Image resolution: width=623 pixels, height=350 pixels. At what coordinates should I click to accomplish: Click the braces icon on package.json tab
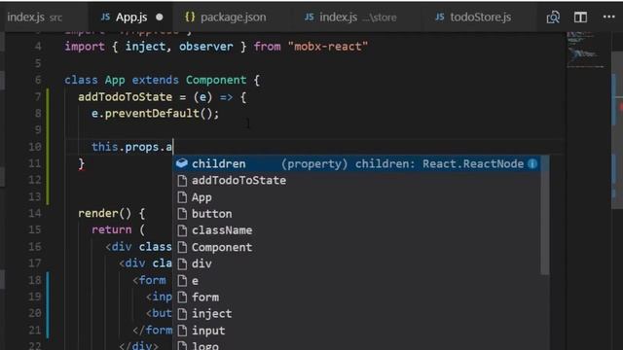point(190,17)
